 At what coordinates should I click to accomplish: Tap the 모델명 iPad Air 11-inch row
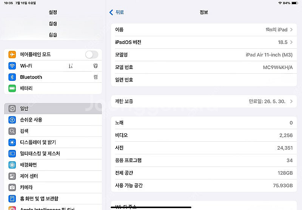(204, 55)
